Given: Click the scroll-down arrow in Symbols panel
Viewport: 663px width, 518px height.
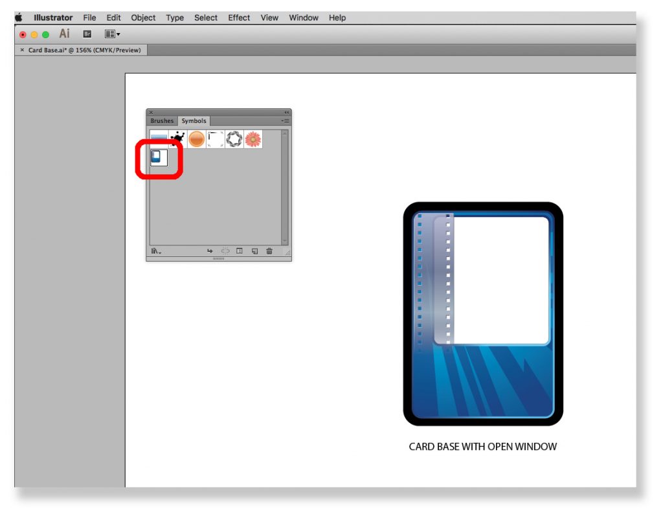Looking at the screenshot, I should click(285, 241).
